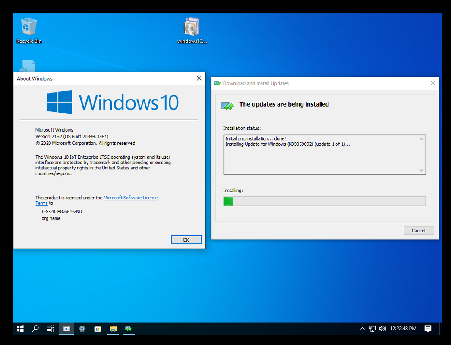This screenshot has height=345, width=451.
Task: Click the 'Initializing installation... done!' line
Action: pyautogui.click(x=255, y=138)
